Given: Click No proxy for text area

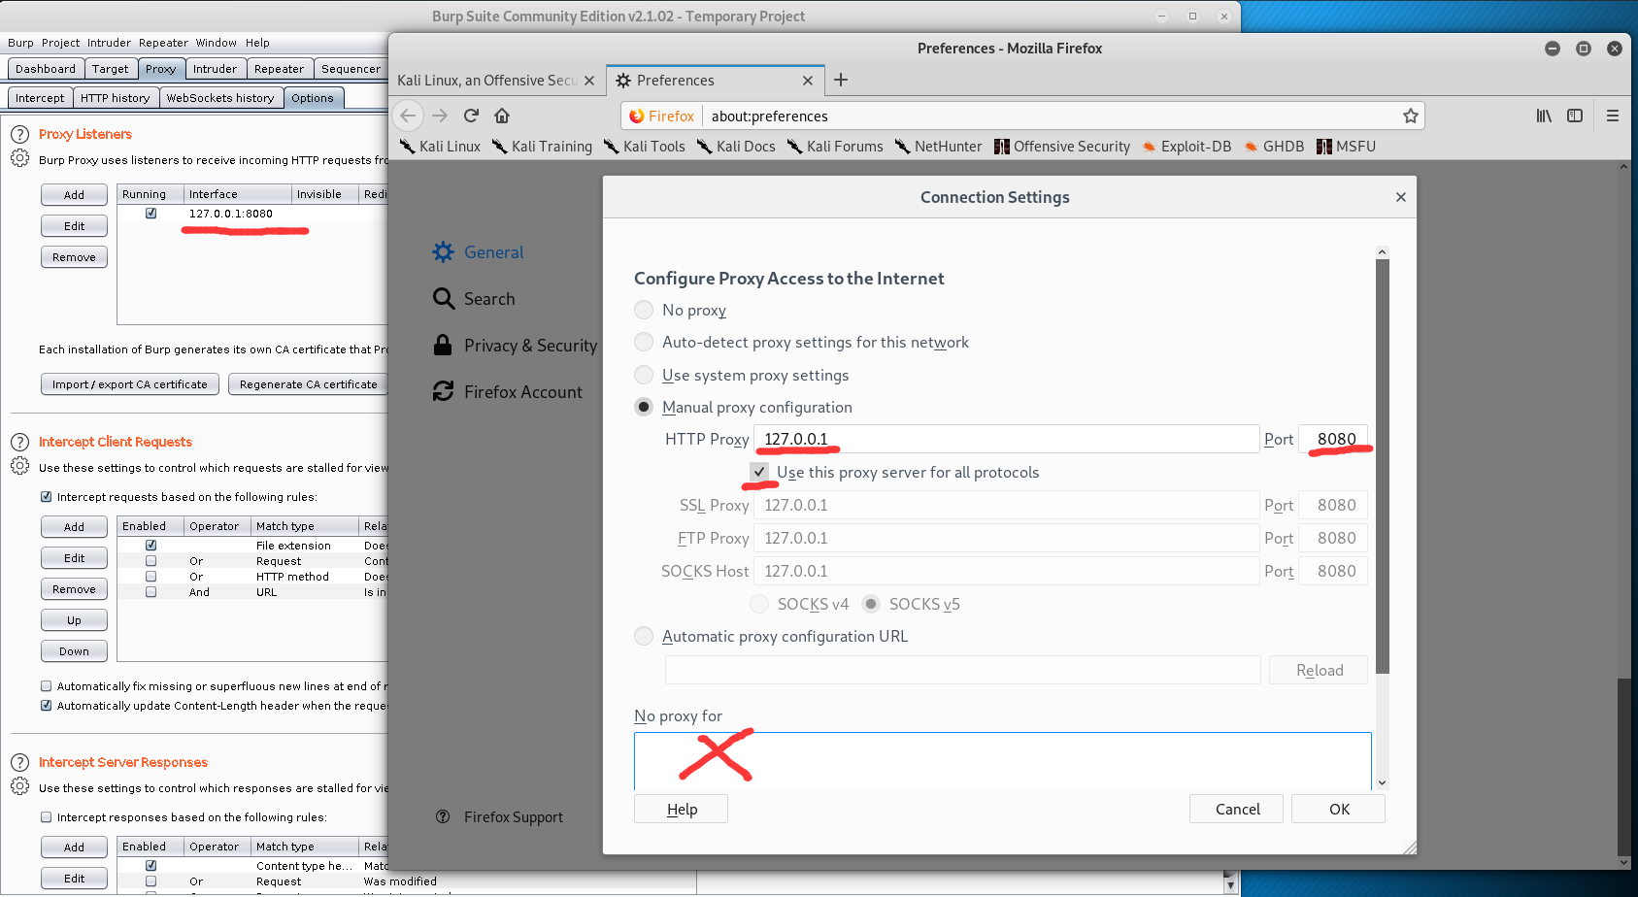Looking at the screenshot, I should coord(1003,761).
